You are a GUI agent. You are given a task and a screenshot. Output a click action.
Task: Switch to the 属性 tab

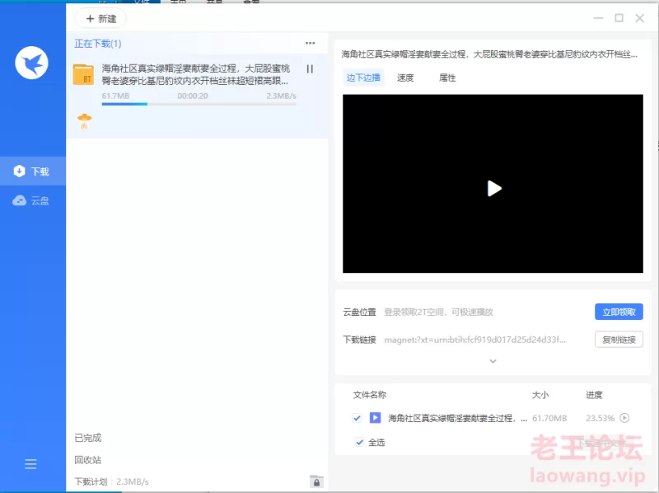point(447,77)
